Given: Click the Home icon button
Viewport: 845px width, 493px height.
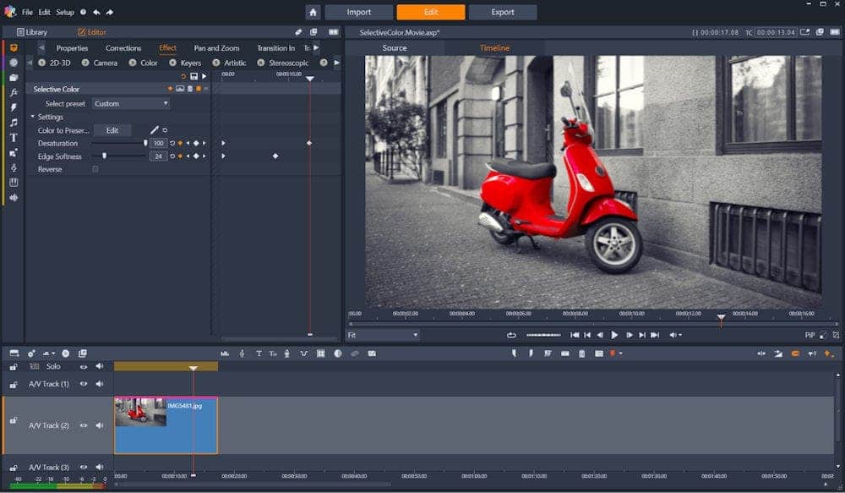Looking at the screenshot, I should (x=313, y=13).
